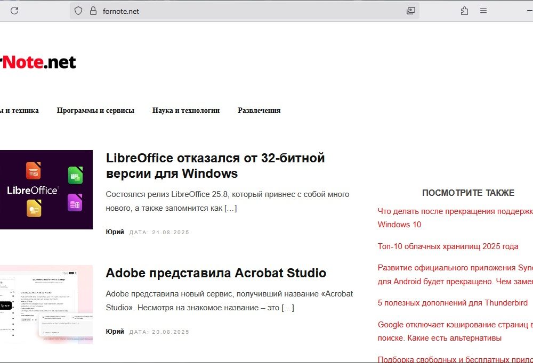
Task: Go to «Наука и технологии» section
Action: (x=186, y=111)
